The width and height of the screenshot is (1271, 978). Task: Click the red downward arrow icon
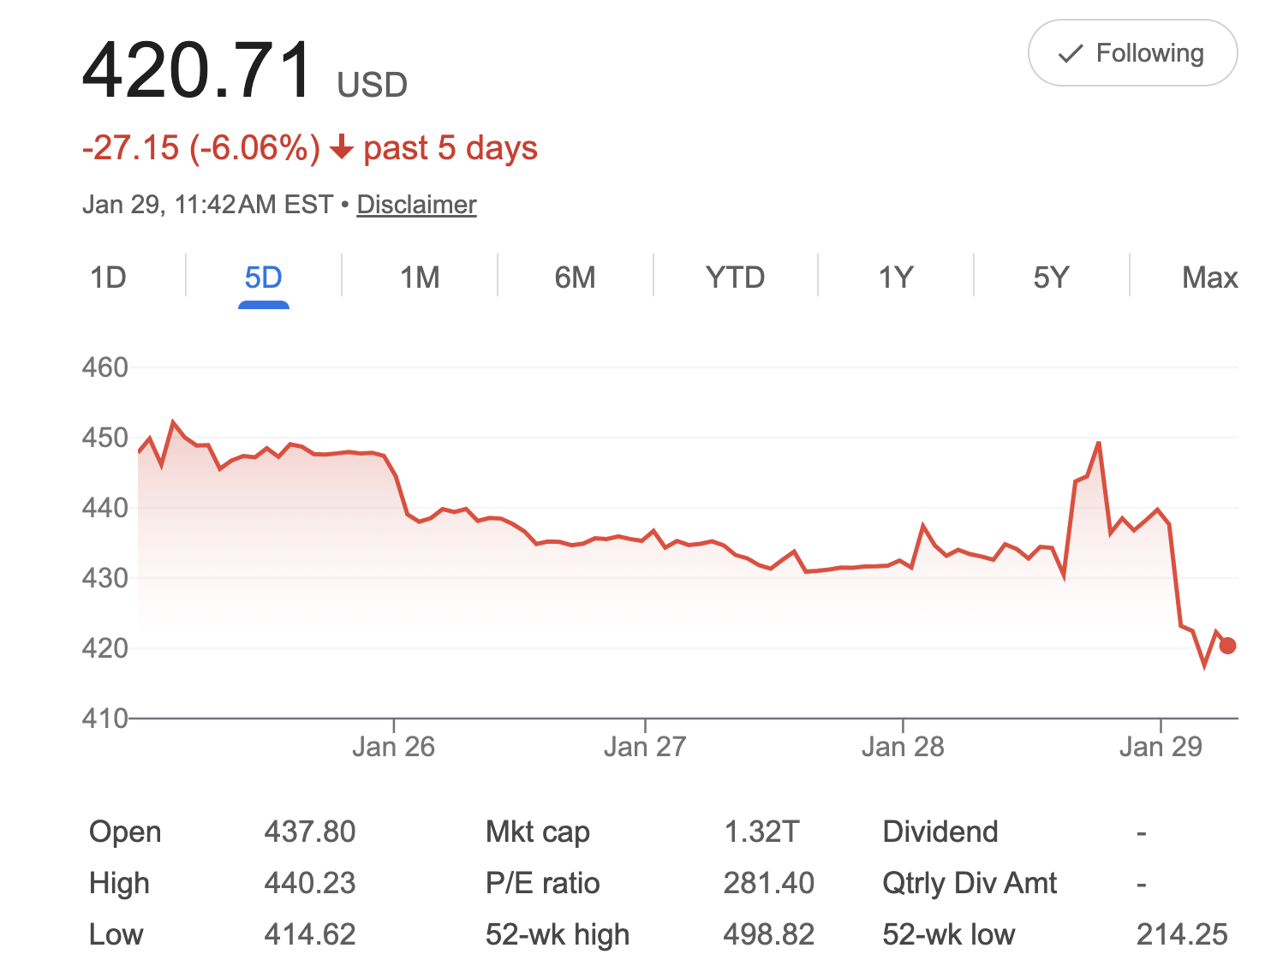342,147
